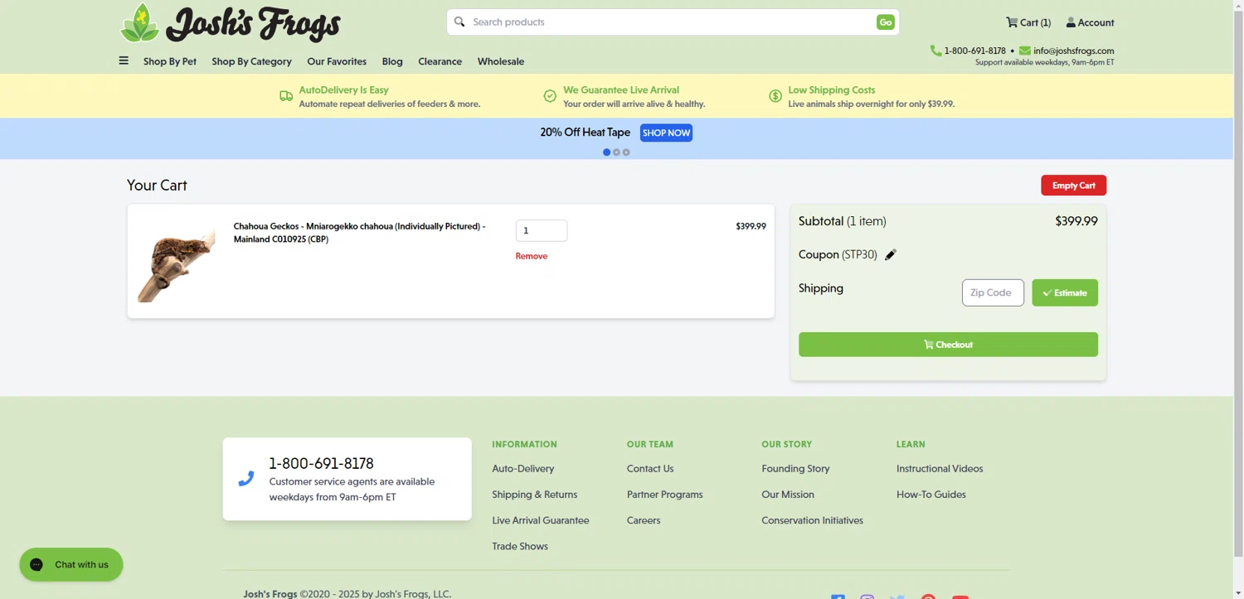The width and height of the screenshot is (1244, 599).
Task: Click the Low Shipping Costs dollar icon
Action: tap(775, 96)
